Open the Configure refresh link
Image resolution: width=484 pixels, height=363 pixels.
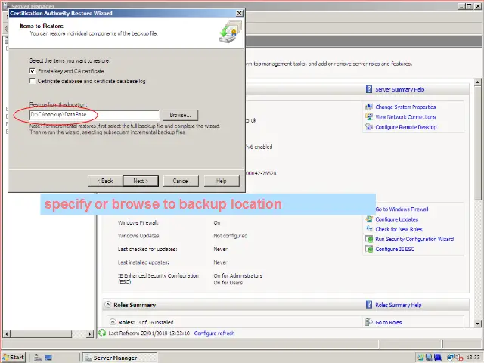(x=214, y=333)
